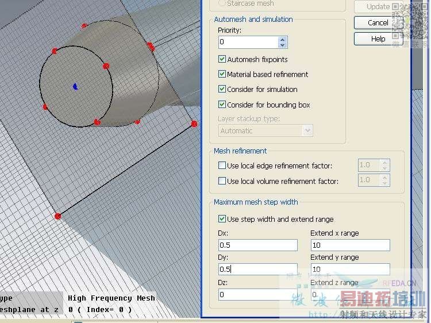
Task: Increase the volume refinement factor spinner
Action: (x=385, y=178)
